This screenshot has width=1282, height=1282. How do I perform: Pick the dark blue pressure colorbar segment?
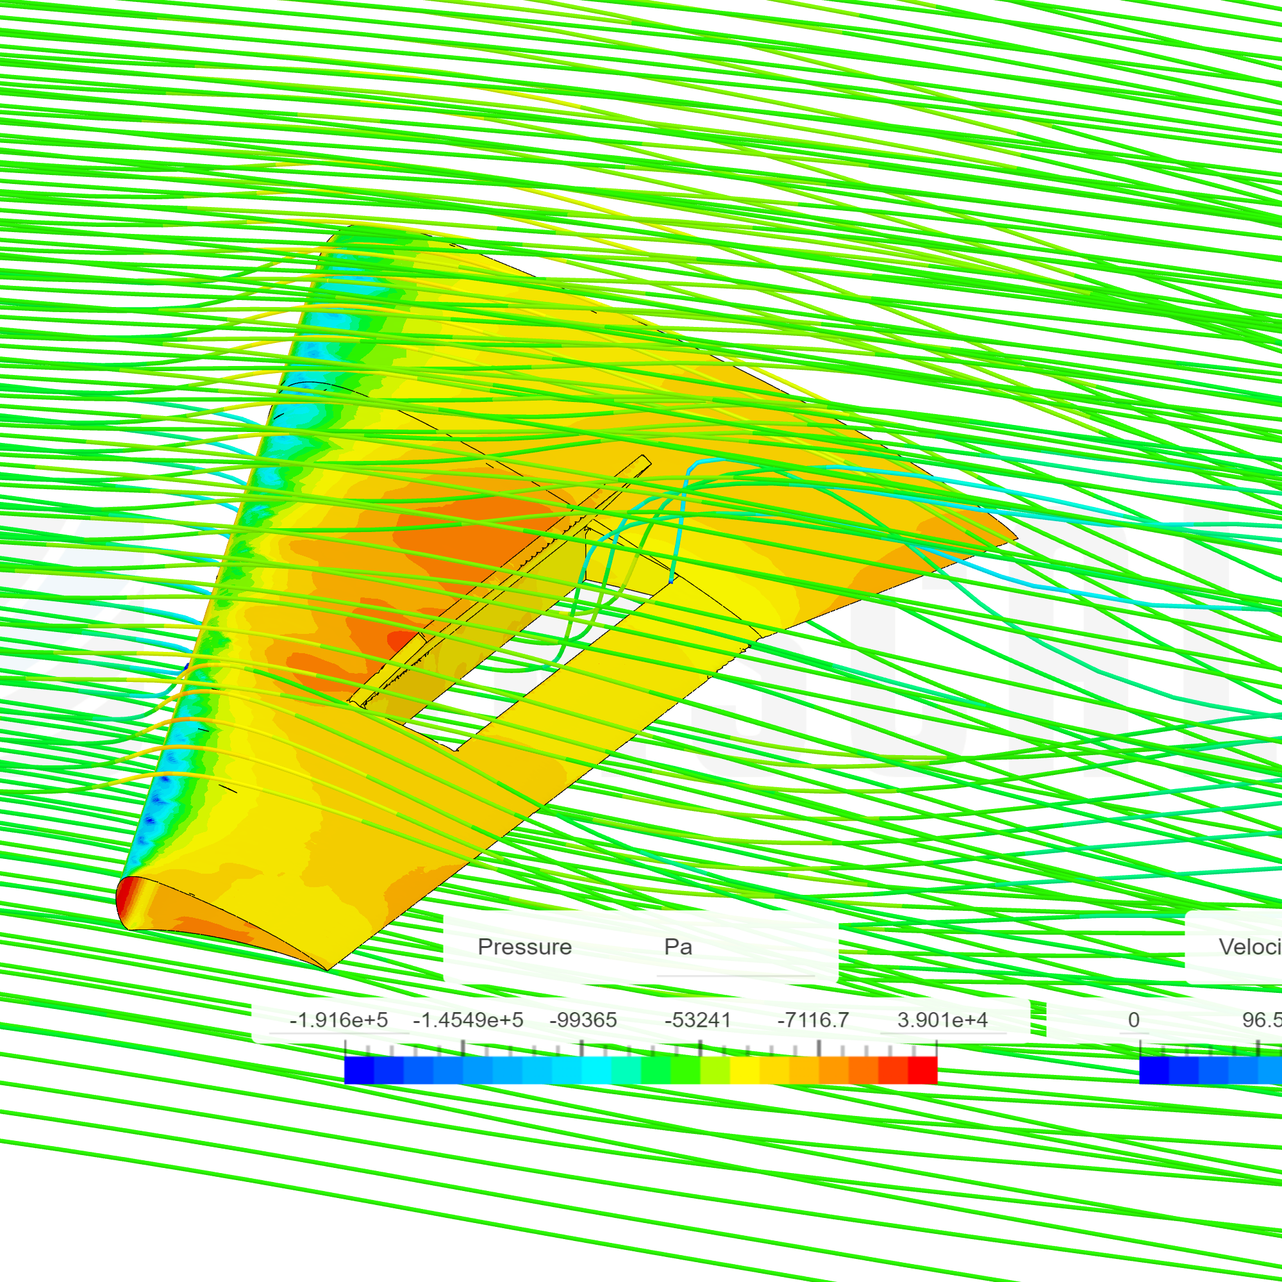[359, 1070]
